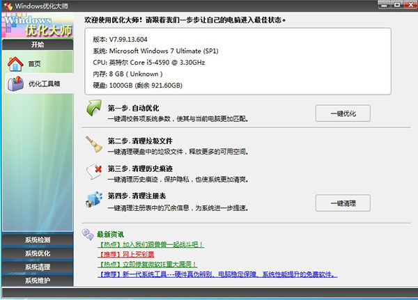
Task: Expand the 系统检测 sidebar section
Action: coord(37,240)
